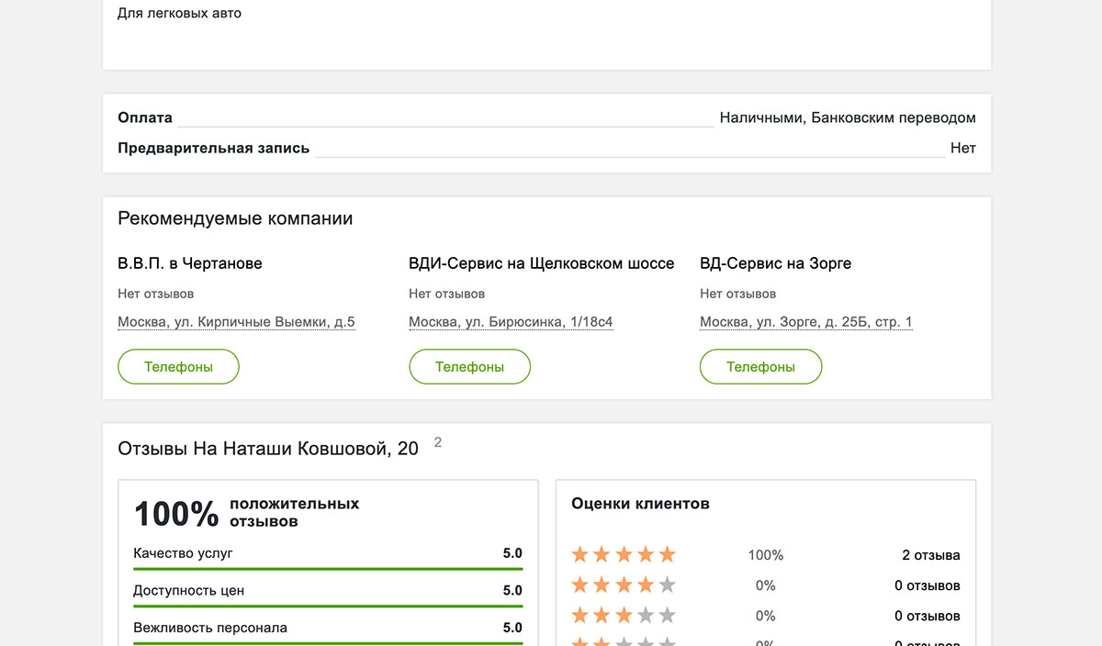
Task: Click the Оплата payment methods value
Action: pos(847,117)
